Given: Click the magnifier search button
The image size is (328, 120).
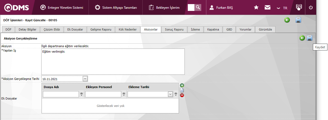Looking at the screenshot, I should pos(198,7).
